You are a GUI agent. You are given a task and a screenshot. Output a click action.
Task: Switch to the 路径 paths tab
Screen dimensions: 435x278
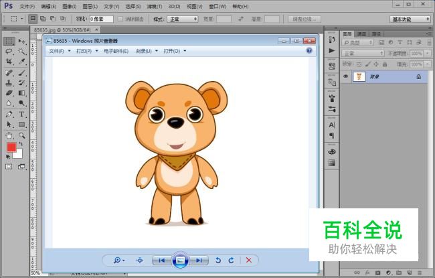coord(376,34)
